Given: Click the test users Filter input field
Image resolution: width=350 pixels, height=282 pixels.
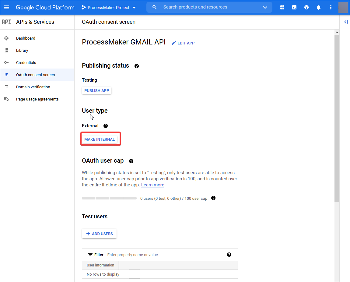Looking at the screenshot, I should [x=164, y=255].
